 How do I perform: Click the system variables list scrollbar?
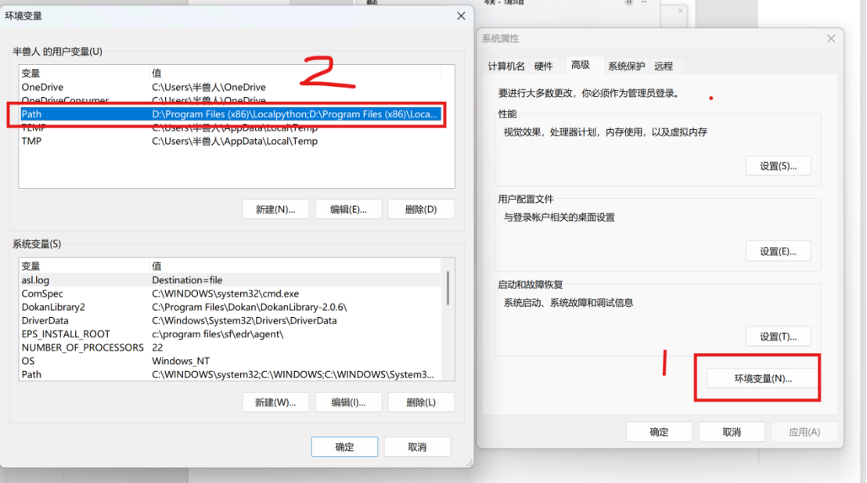tap(448, 288)
